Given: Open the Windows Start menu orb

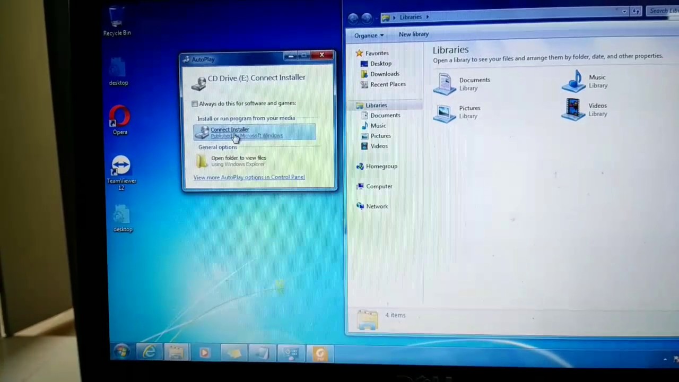Looking at the screenshot, I should coord(121,352).
